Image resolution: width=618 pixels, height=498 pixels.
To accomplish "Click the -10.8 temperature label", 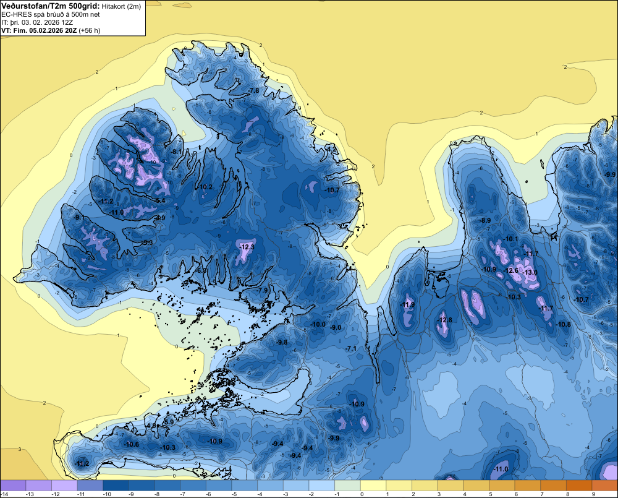I will coord(563,324).
